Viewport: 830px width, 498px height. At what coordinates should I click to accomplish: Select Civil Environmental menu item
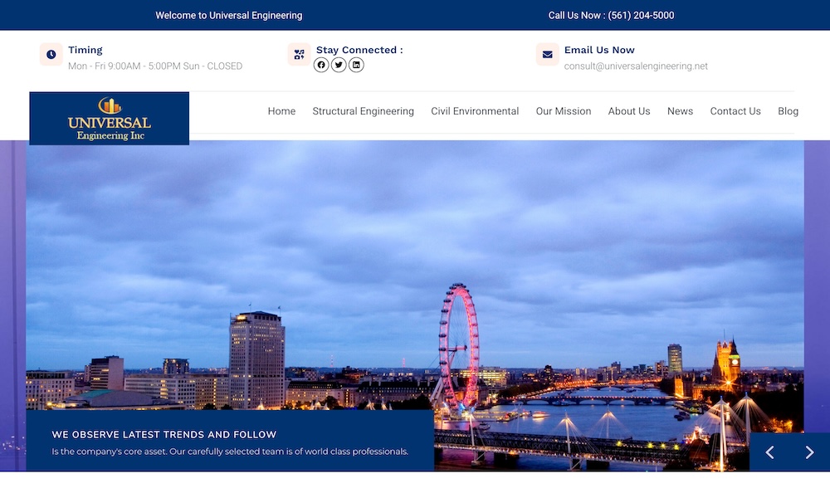tap(475, 111)
